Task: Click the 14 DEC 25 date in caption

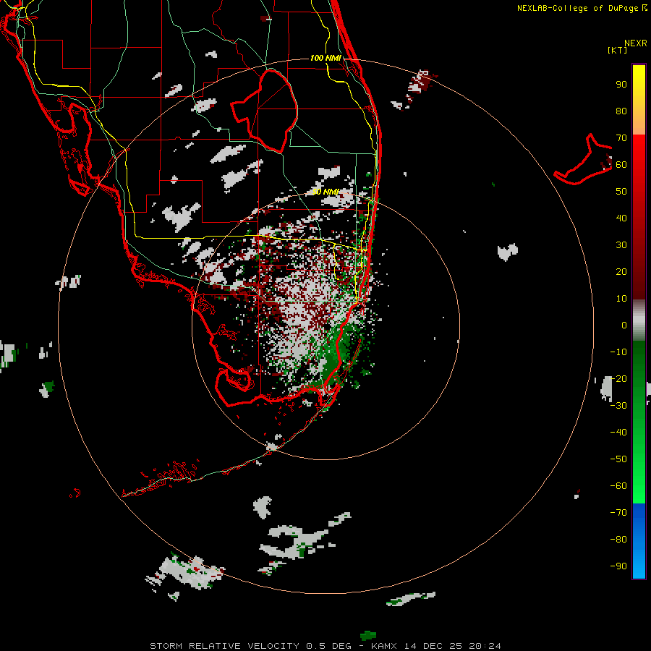Action: pos(433,646)
